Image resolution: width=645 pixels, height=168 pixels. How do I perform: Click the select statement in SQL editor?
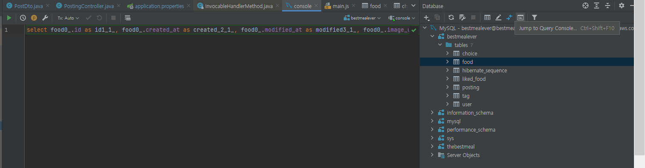(x=218, y=30)
